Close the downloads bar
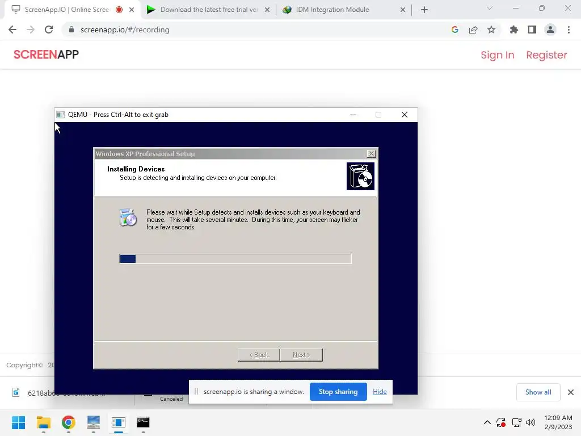This screenshot has width=581, height=436. [x=571, y=392]
